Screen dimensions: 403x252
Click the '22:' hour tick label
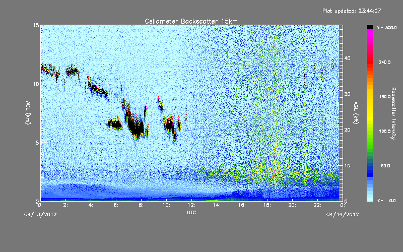[317, 205]
